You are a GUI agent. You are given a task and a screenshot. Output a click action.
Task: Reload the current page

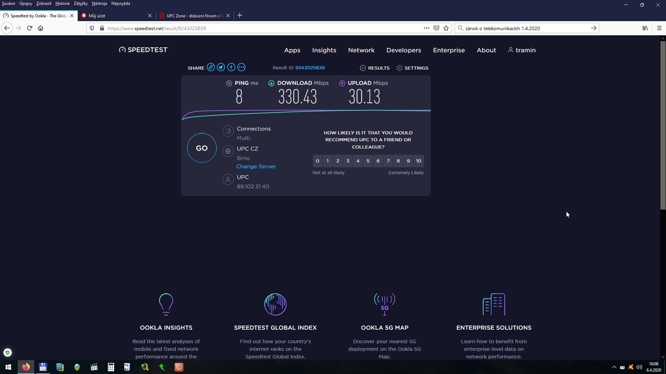point(29,28)
